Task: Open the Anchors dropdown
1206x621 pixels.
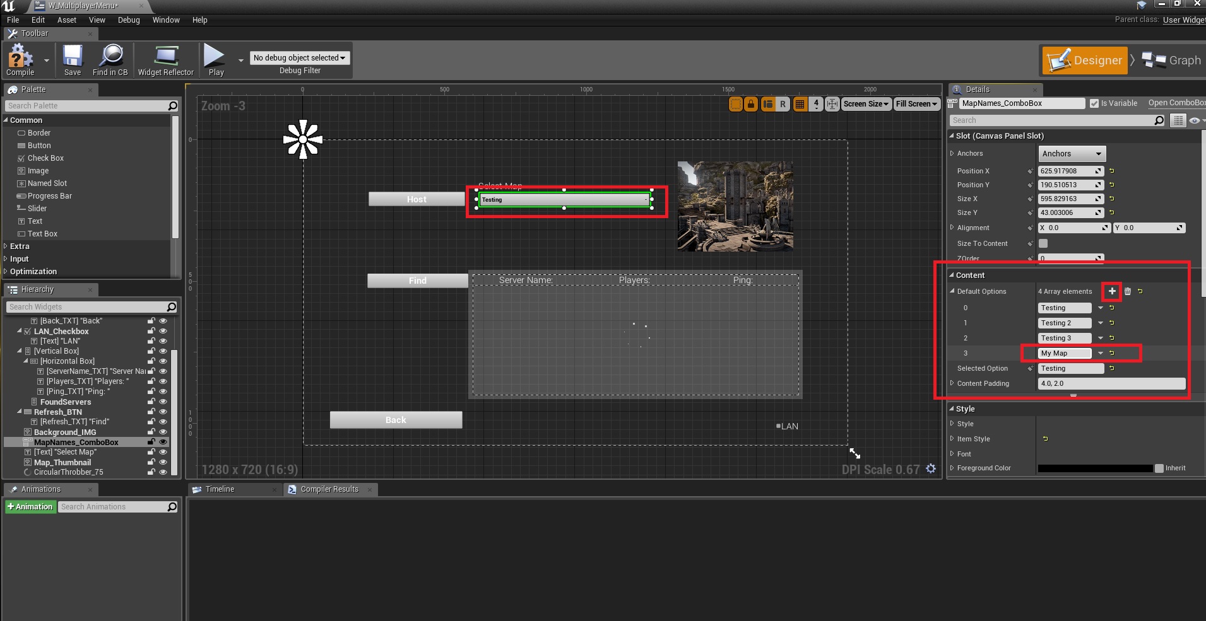Action: coord(1072,154)
